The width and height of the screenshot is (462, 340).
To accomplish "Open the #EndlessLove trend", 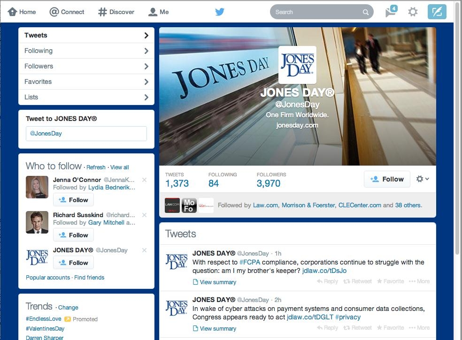I will coord(44,319).
